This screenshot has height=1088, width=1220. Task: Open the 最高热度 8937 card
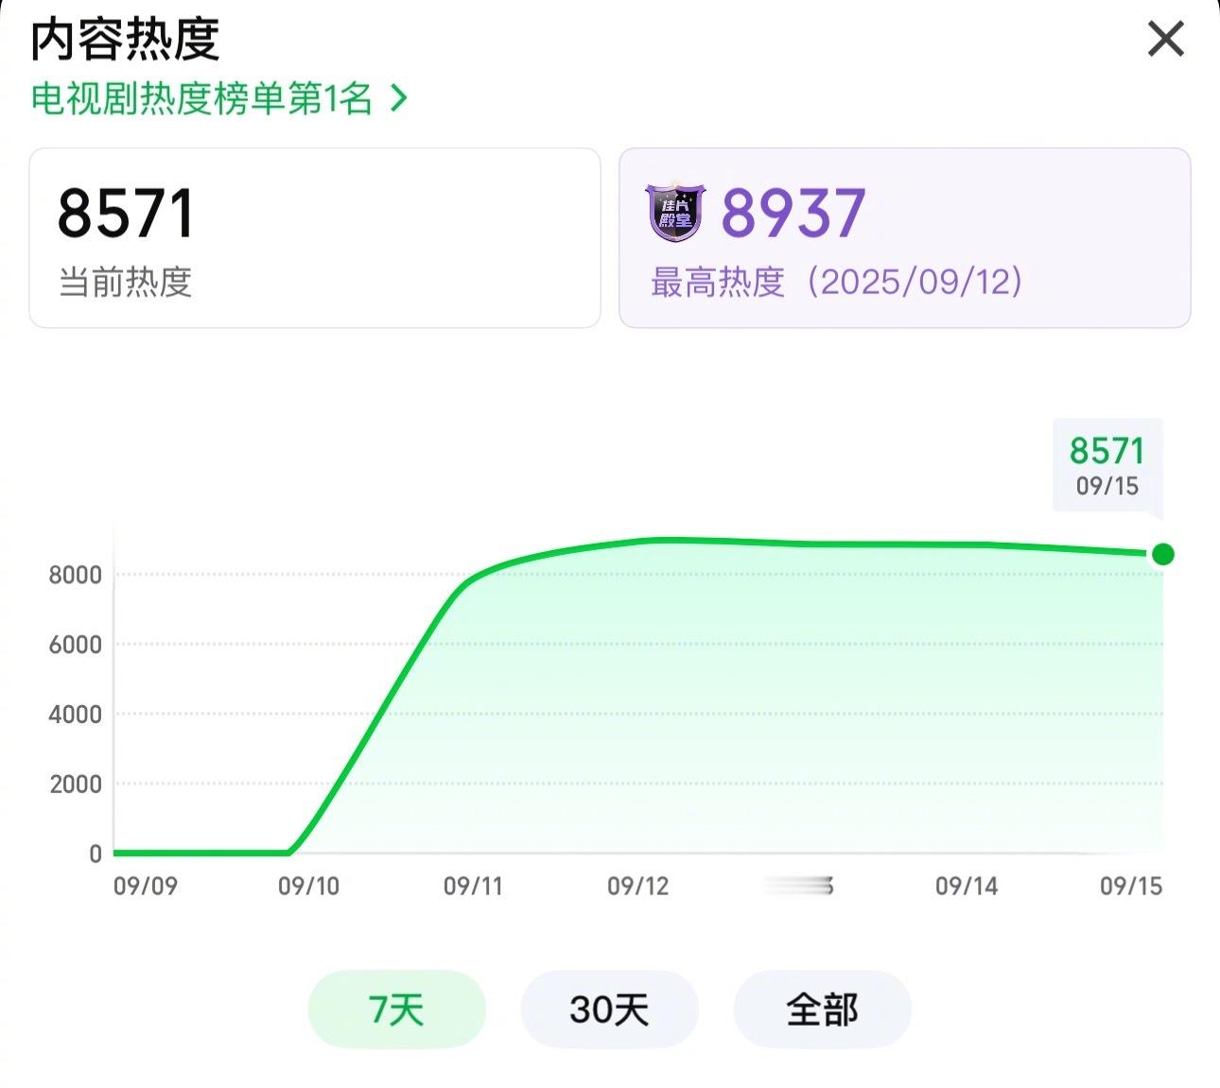point(905,238)
